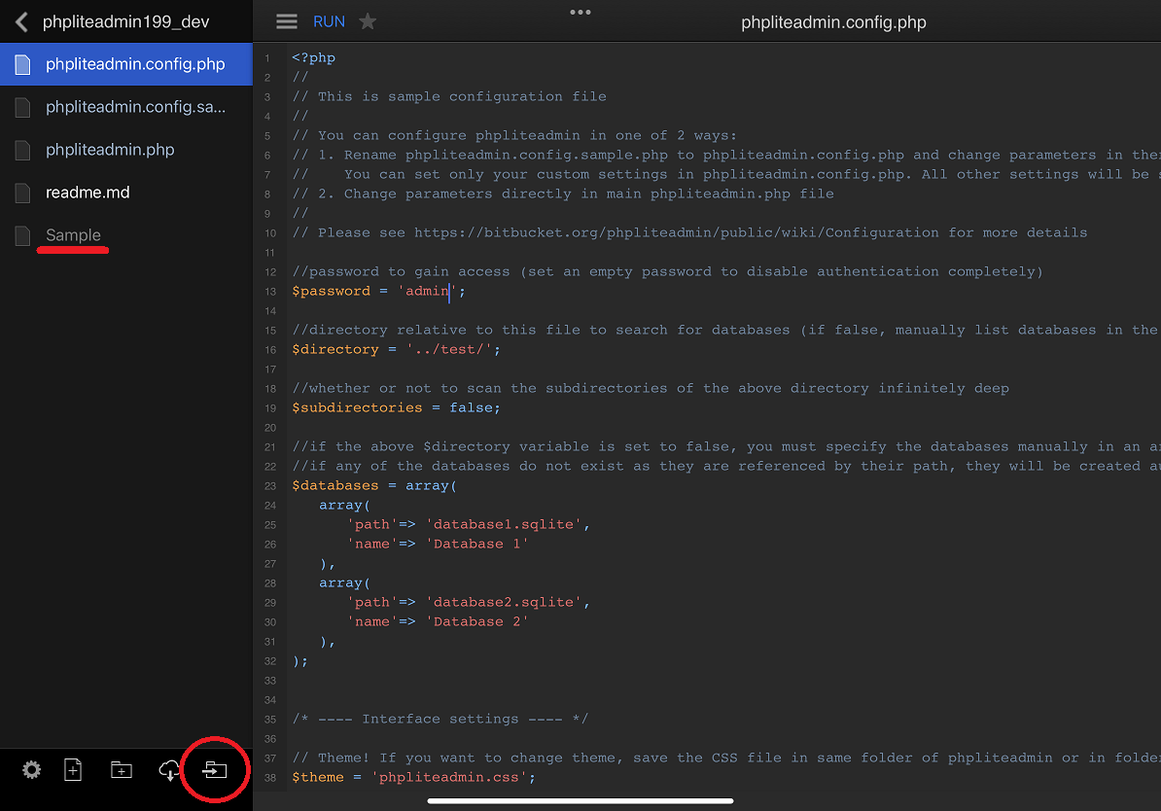1161x811 pixels.
Task: Click the '../test/' directory string
Action: click(x=450, y=349)
